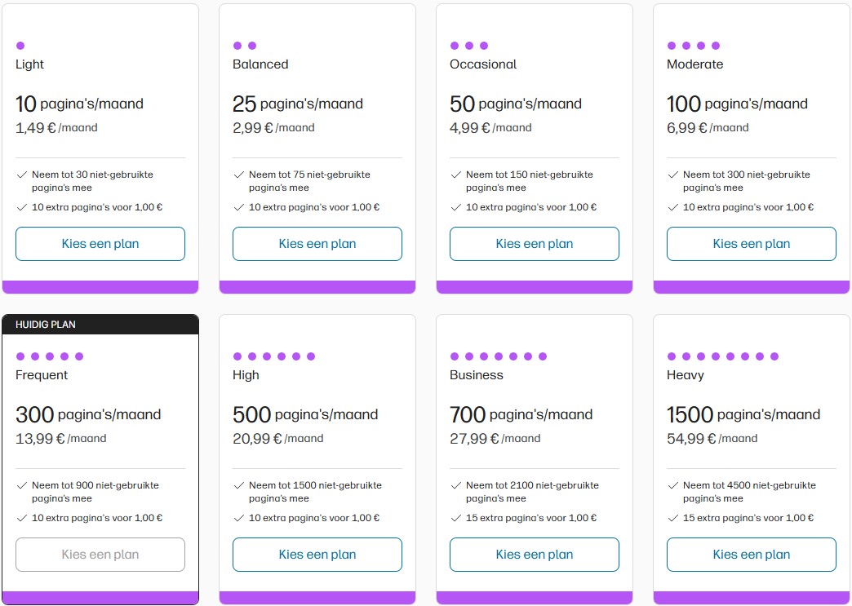Click the checkmark by Business '15 extra pagina's'
Screen dimensions: 852x606
(455, 518)
